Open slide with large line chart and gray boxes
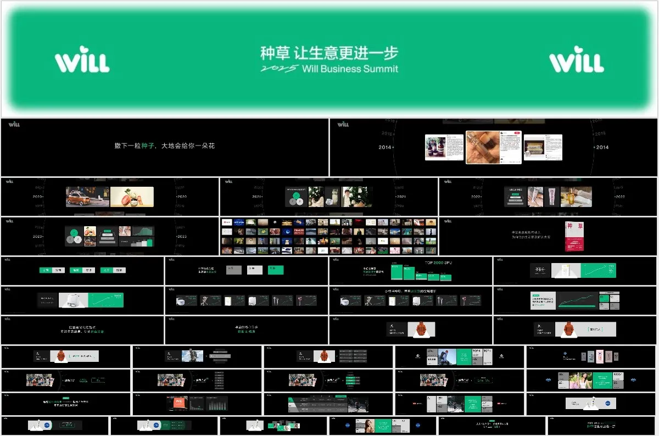The image size is (659, 436). click(x=575, y=300)
